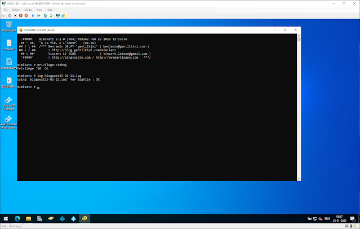Launch Microsoft Edge from the taskbar
This screenshot has width=360, height=229.
[17, 219]
